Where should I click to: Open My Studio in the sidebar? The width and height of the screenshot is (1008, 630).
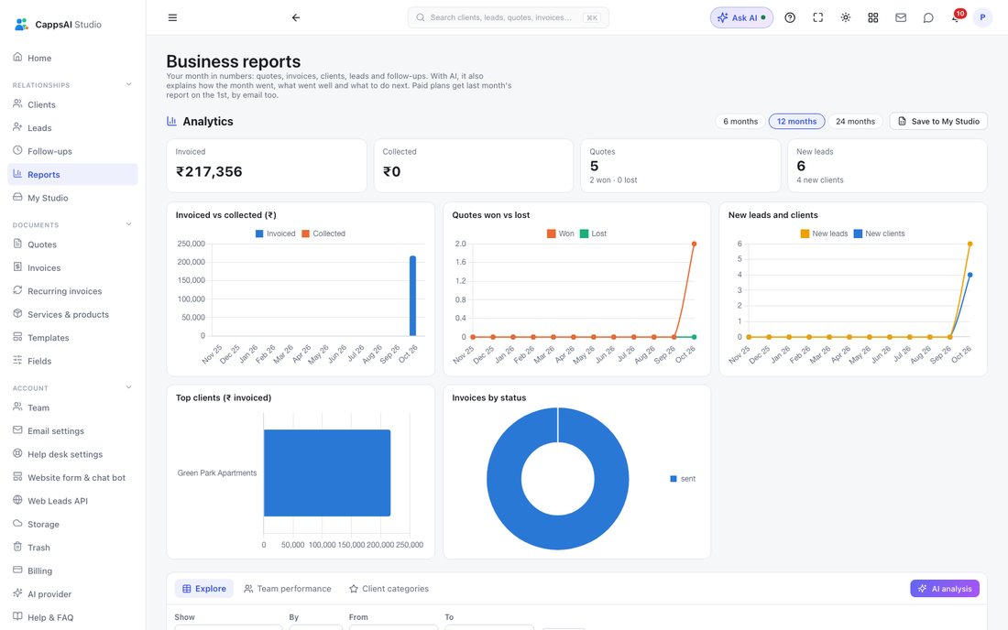point(72,198)
